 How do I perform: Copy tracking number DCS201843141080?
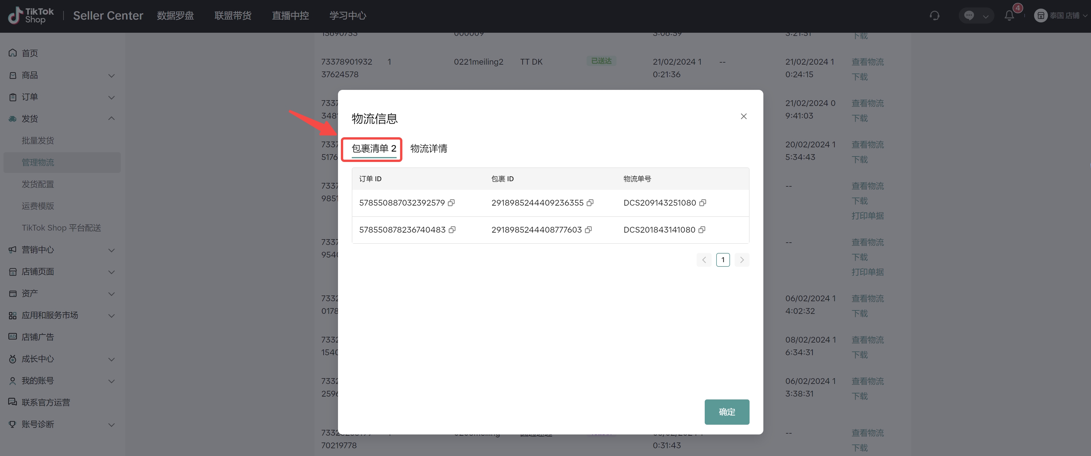click(x=702, y=230)
